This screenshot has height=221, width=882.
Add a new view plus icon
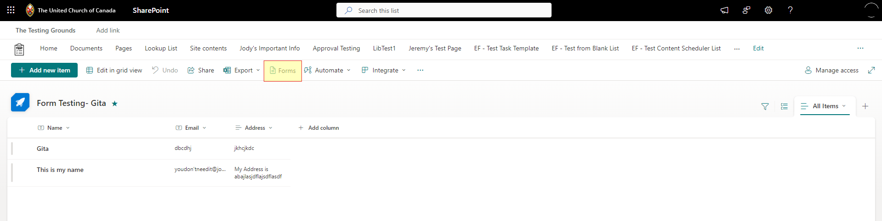(x=865, y=106)
